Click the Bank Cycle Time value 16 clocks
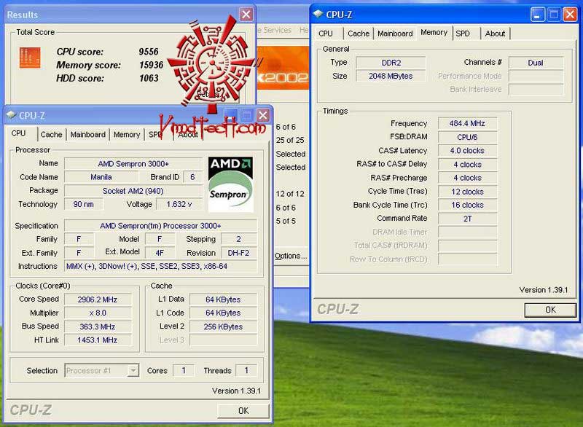Image resolution: width=583 pixels, height=427 pixels. tap(467, 205)
